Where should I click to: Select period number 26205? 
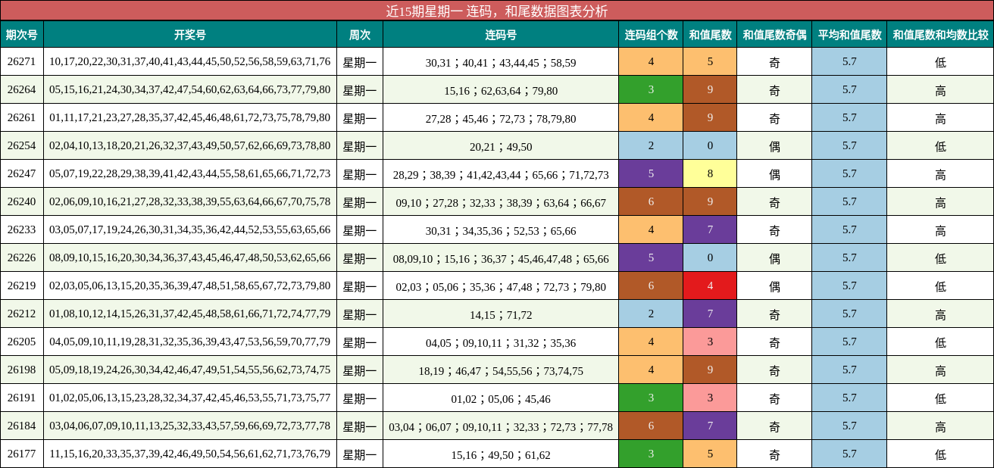(22, 342)
